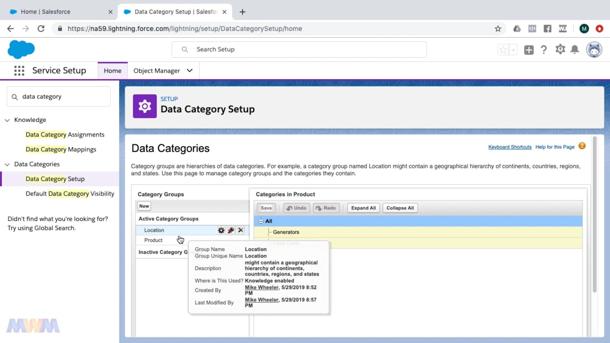Open the App Launcher dots grid
Image resolution: width=610 pixels, height=343 pixels.
coord(19,71)
